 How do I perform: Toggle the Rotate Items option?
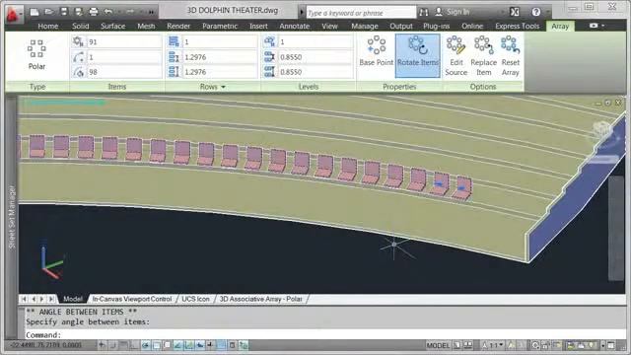click(418, 55)
